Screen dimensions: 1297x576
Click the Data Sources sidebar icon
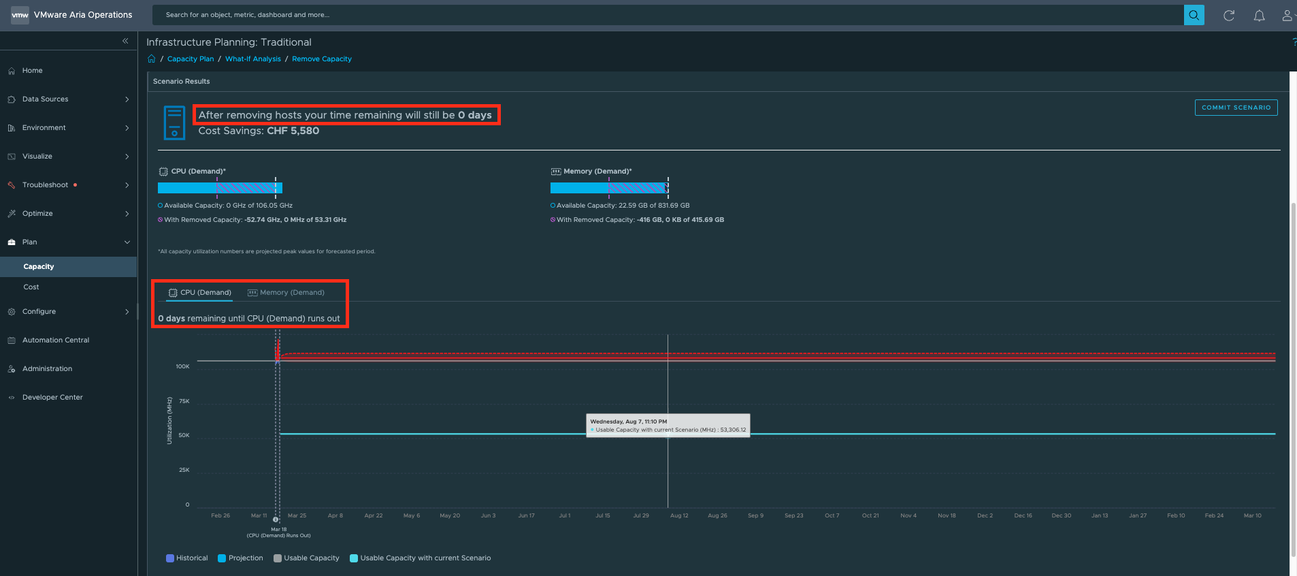(x=12, y=99)
